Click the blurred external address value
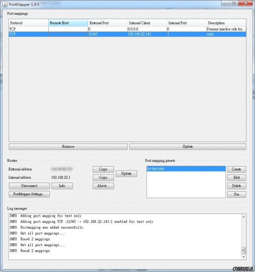This screenshot has width=255, height=272. 62,169
